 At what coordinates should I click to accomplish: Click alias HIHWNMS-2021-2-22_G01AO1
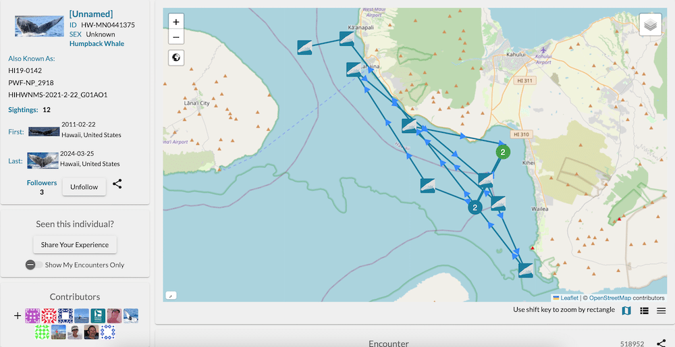coord(57,95)
